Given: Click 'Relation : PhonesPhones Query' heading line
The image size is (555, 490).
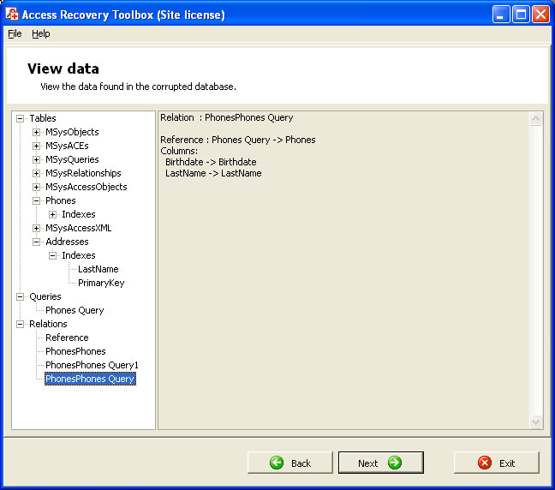Looking at the screenshot, I should pos(227,117).
